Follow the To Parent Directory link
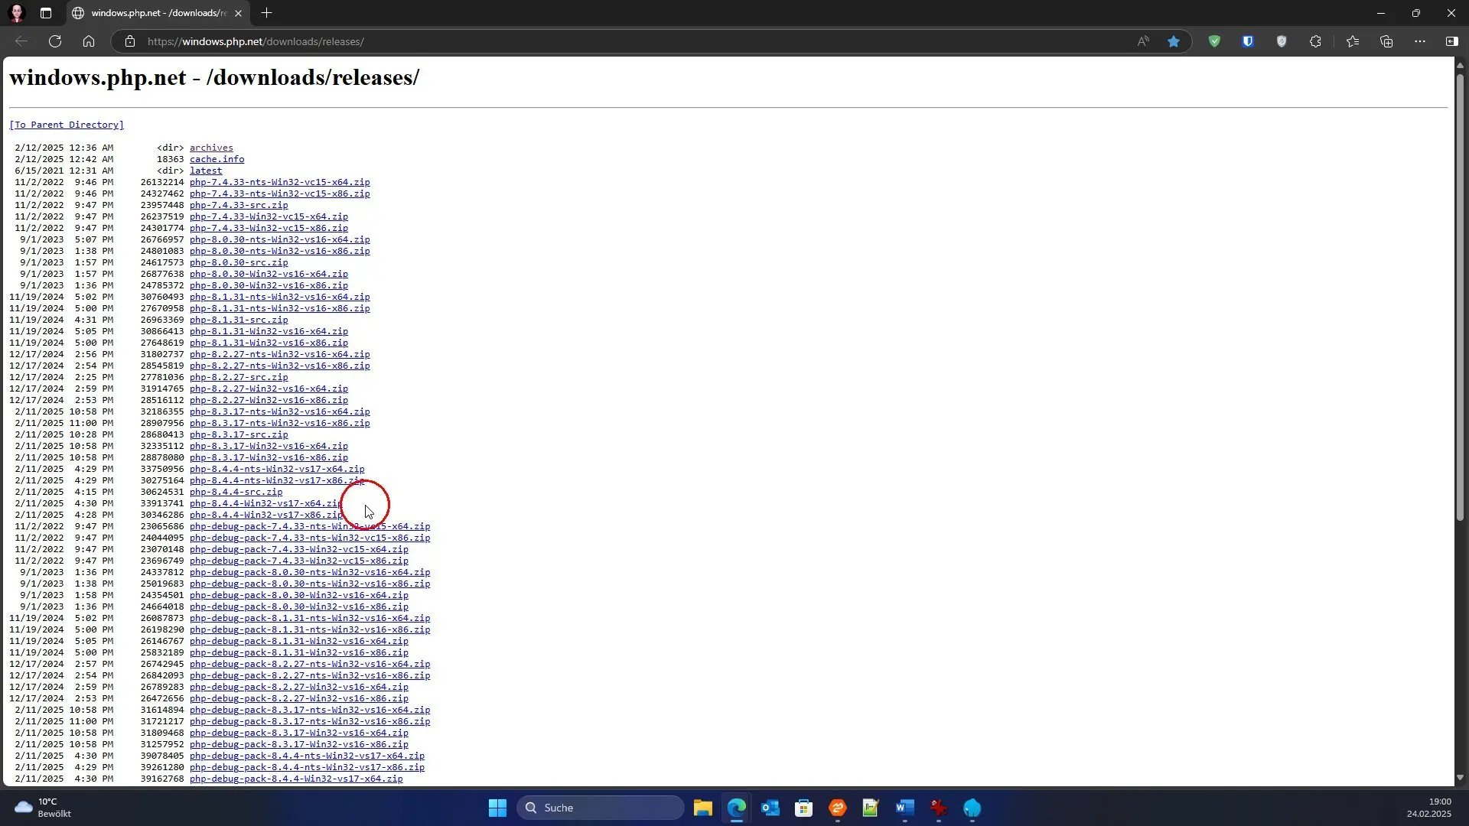The width and height of the screenshot is (1469, 826). (67, 125)
